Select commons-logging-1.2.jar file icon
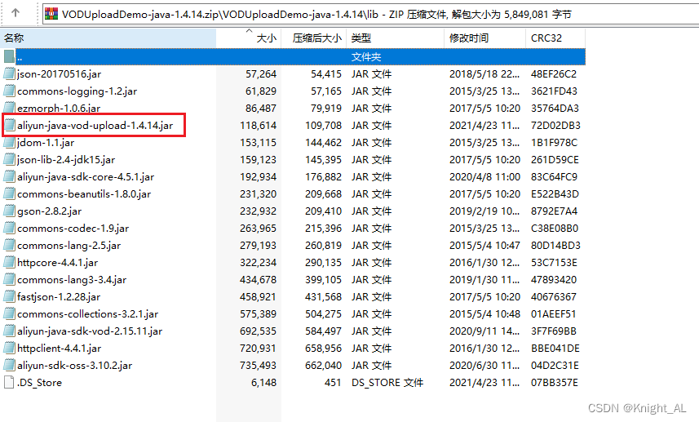The height and width of the screenshot is (422, 699). (9, 91)
